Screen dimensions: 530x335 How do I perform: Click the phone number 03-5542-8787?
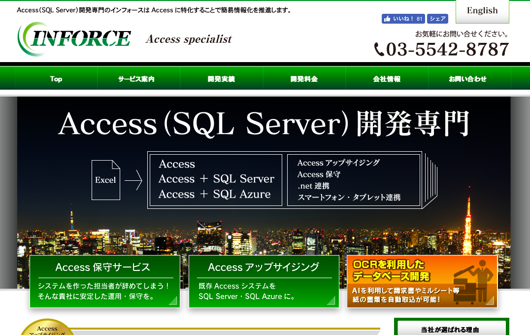[x=448, y=49]
